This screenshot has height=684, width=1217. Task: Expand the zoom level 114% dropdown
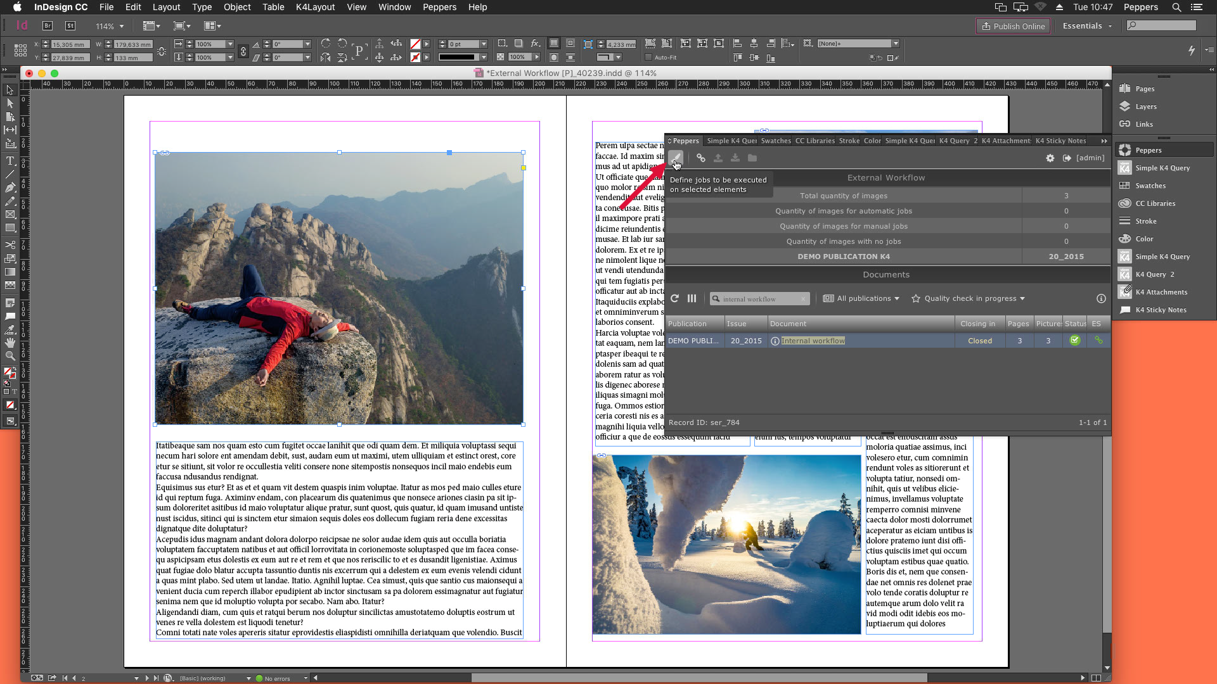(122, 27)
